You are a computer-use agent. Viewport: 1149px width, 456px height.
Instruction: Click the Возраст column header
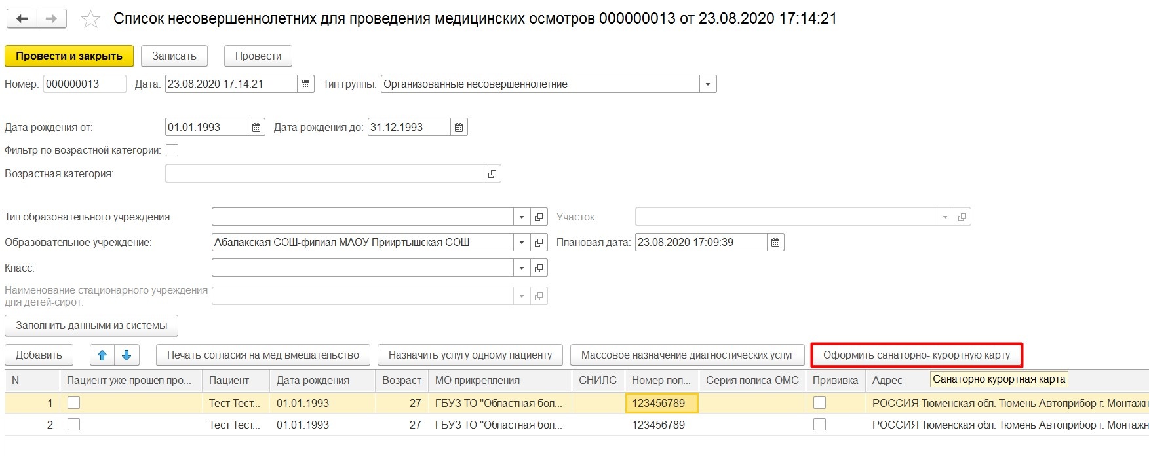[x=401, y=380]
